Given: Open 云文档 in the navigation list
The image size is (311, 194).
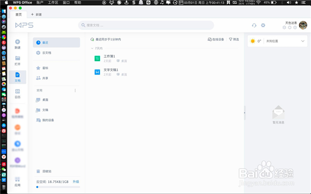Looking at the screenshot, I should (x=56, y=53).
